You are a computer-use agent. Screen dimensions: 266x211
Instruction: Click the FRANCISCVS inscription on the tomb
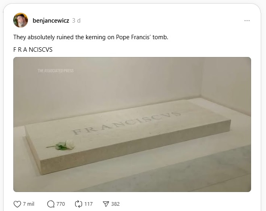(x=126, y=123)
